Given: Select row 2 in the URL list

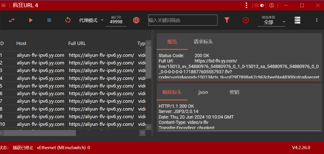Looking at the screenshot, I should (73, 63).
